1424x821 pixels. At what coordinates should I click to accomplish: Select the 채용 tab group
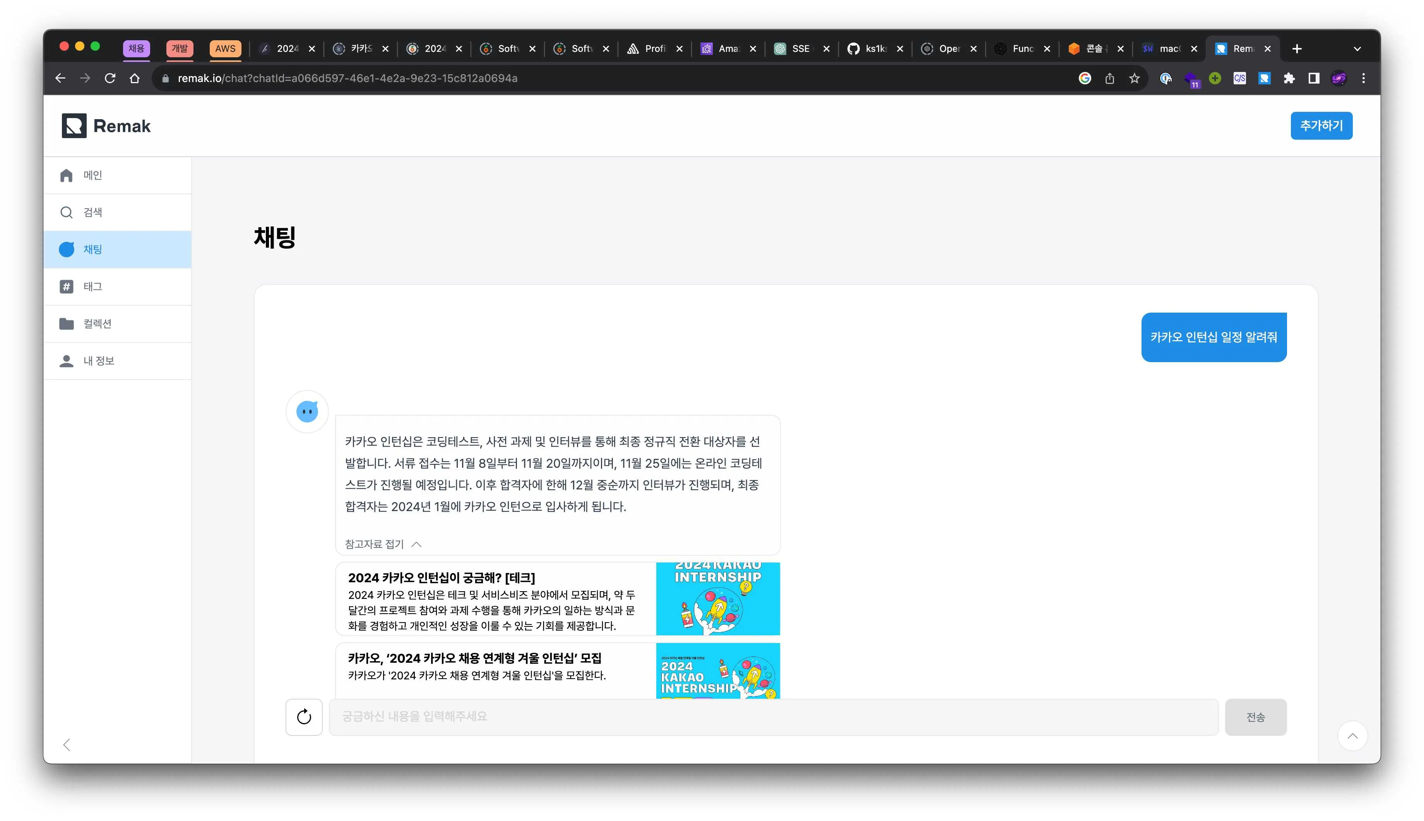(x=136, y=48)
